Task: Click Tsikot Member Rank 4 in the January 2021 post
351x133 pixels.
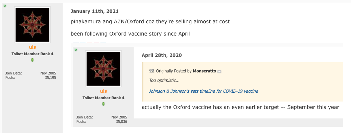Action: (x=32, y=54)
